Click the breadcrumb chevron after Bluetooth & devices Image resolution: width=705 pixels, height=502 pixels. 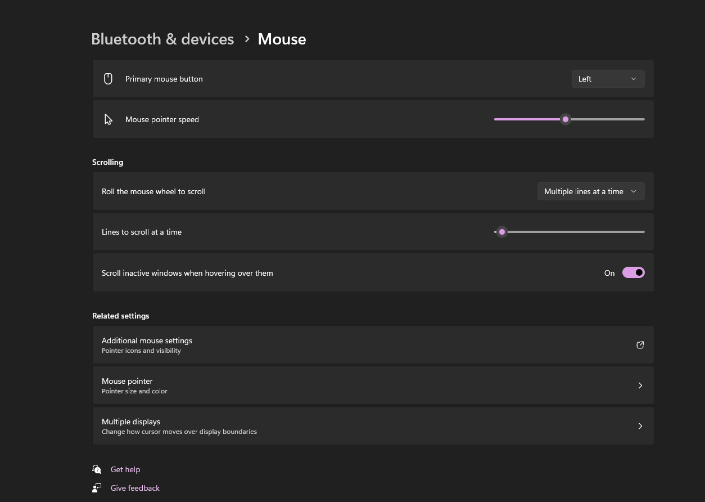[x=247, y=39]
